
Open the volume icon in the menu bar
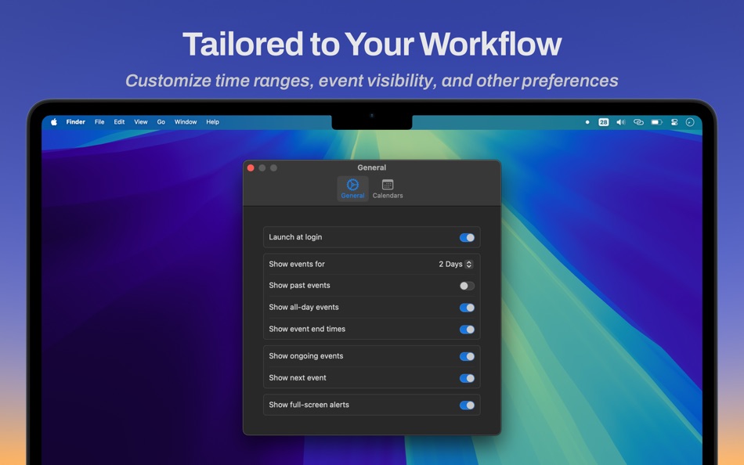tap(621, 122)
